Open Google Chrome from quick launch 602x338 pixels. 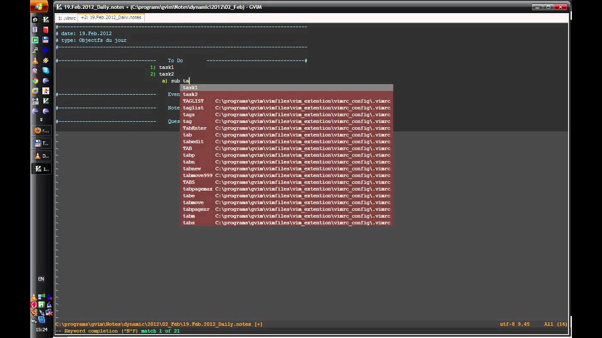pyautogui.click(x=35, y=81)
